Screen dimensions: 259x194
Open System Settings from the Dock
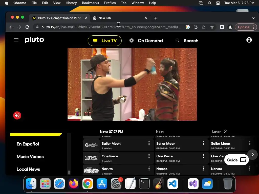pyautogui.click(x=116, y=183)
